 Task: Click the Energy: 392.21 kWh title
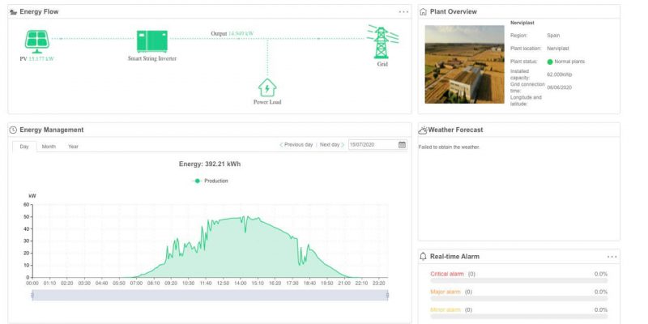point(210,164)
